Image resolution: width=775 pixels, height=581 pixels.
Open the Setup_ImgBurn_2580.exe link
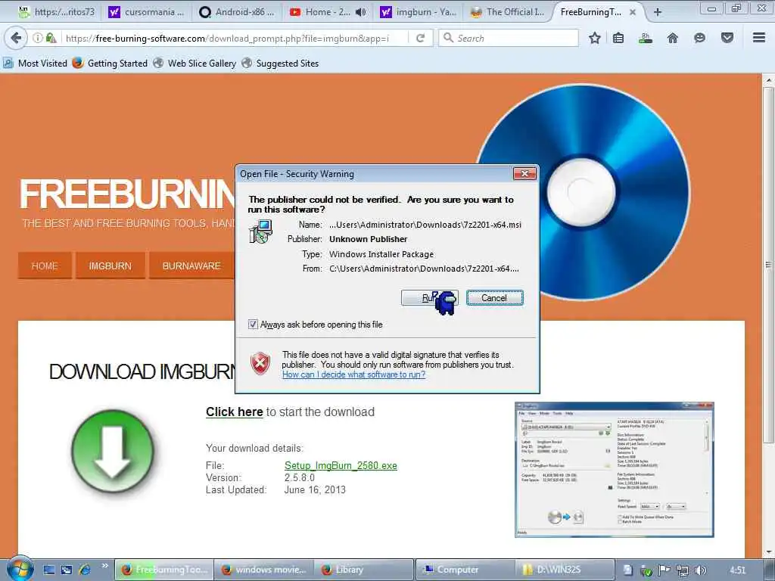point(341,465)
